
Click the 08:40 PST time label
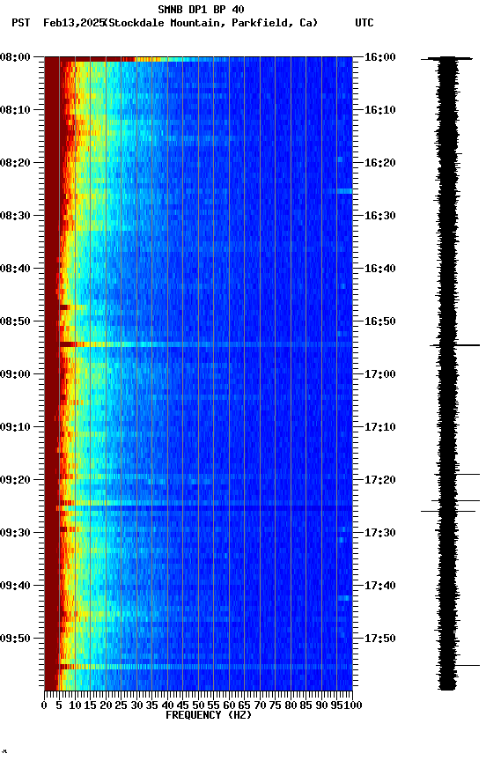point(15,269)
